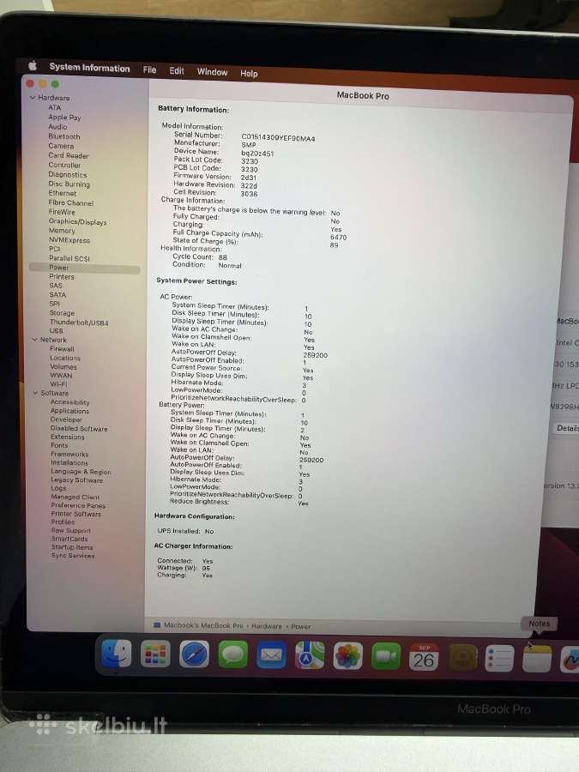Collapse the Software section
Screen dimensions: 579x772
coord(35,393)
